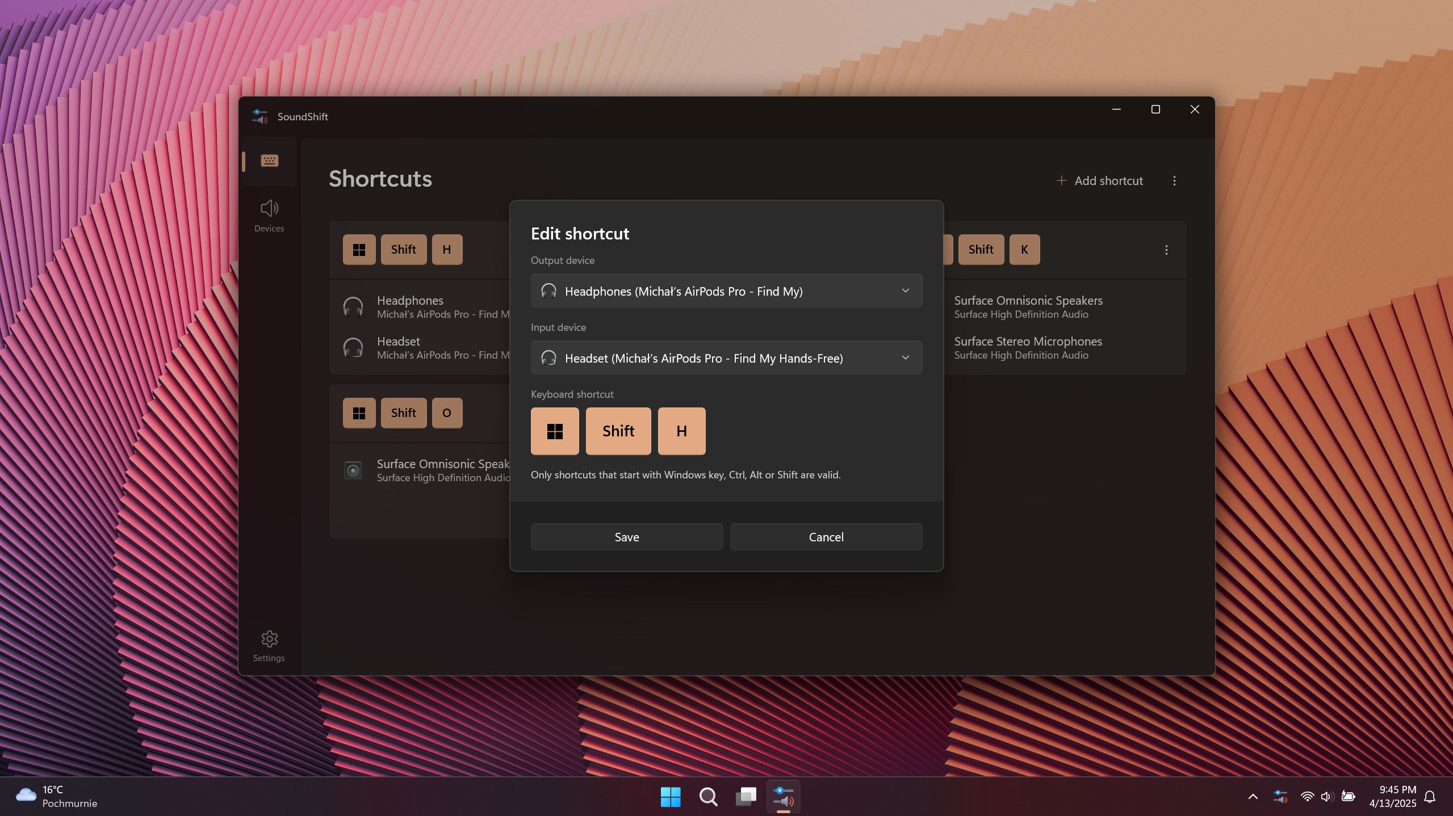Open the weather widget showing 16°C
1453x816 pixels.
coord(57,797)
